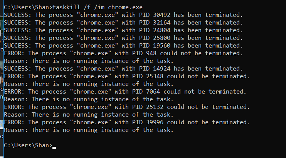This screenshot has width=286, height=158.
Task: Place the caret on PID 25800
Action: pyautogui.click(x=162, y=38)
